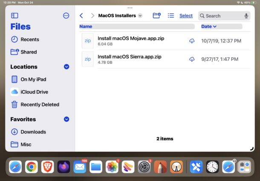Go forward with the right chevron
The image size is (260, 181).
coord(92,16)
